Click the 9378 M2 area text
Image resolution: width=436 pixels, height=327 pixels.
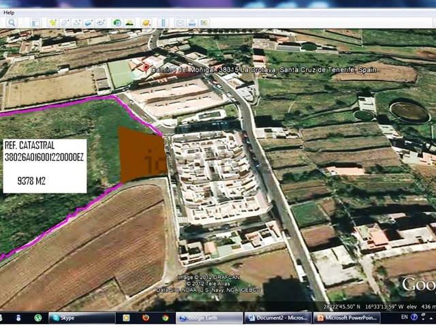[x=31, y=181]
